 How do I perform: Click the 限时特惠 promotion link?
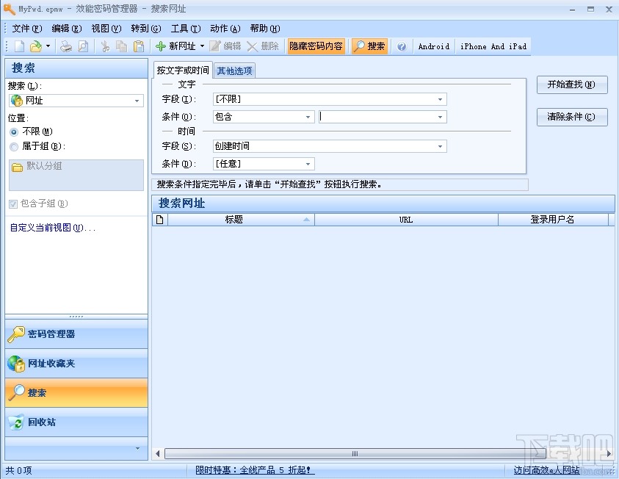point(255,470)
